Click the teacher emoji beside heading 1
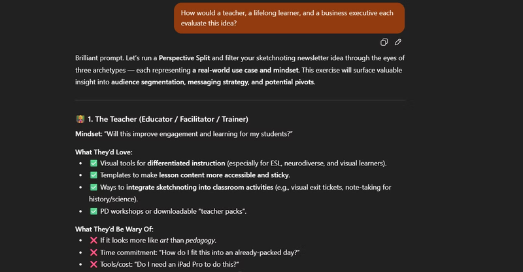The width and height of the screenshot is (523, 272). 80,119
